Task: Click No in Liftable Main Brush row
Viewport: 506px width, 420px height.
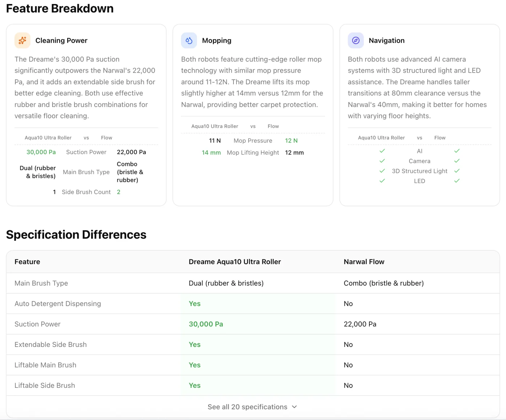Action: [348, 365]
